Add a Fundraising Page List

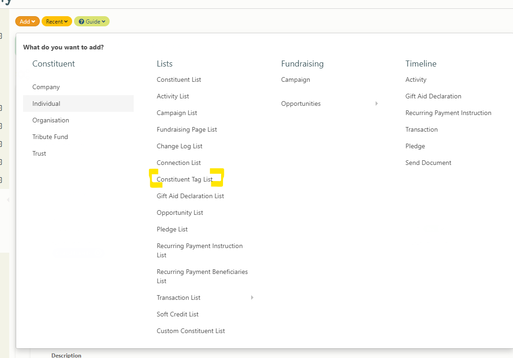pos(187,130)
